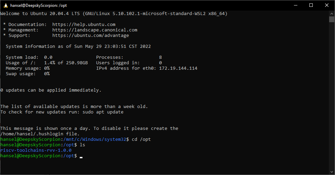Minimize the terminal window

[x=296, y=5]
